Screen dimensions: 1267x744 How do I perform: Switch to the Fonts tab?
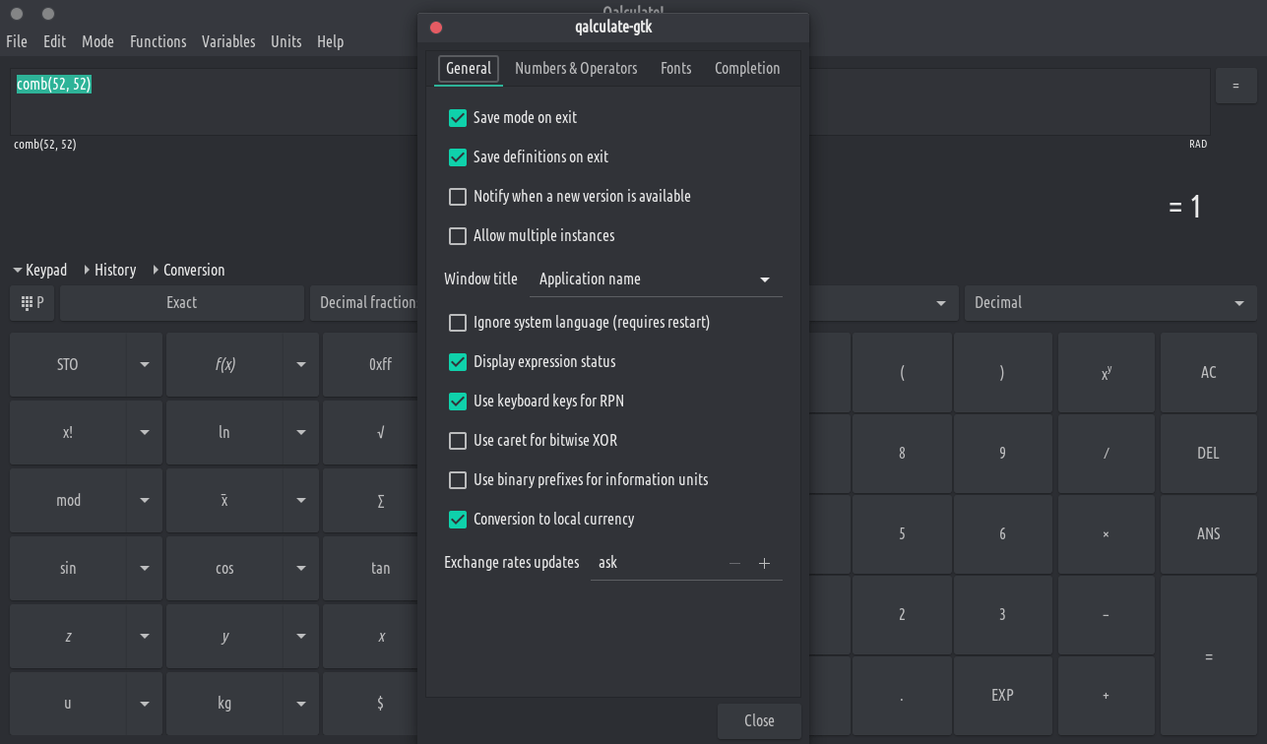click(675, 68)
